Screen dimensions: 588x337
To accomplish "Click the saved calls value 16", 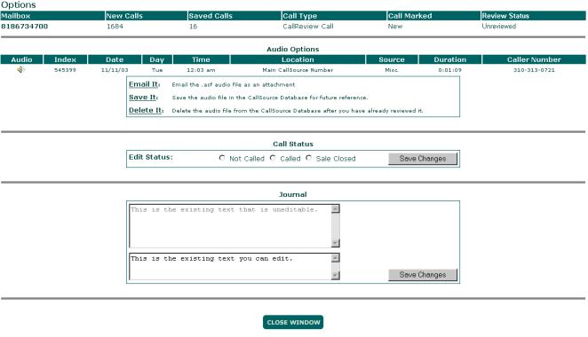I will [193, 27].
